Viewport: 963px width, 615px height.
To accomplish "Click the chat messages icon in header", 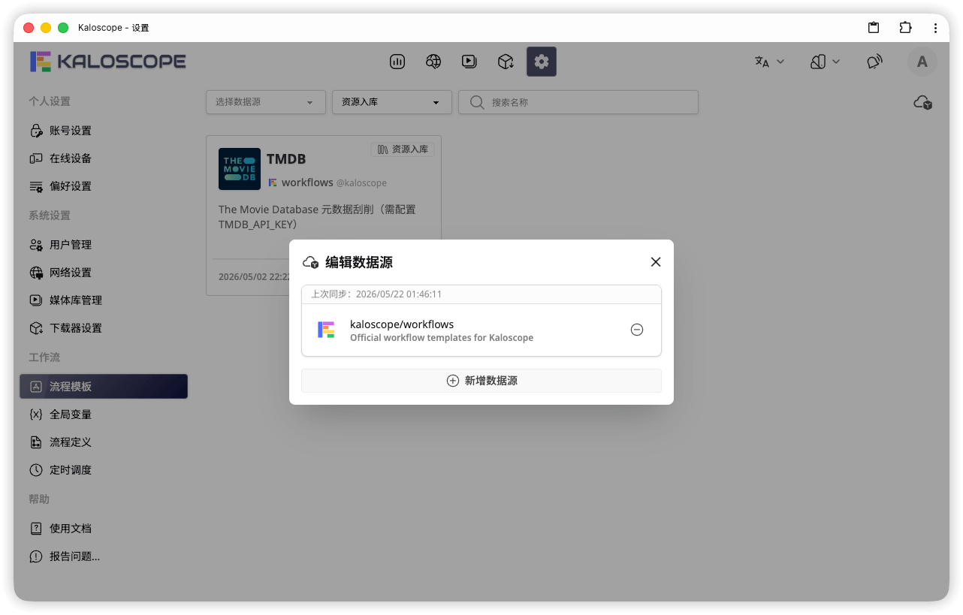I will 874,62.
